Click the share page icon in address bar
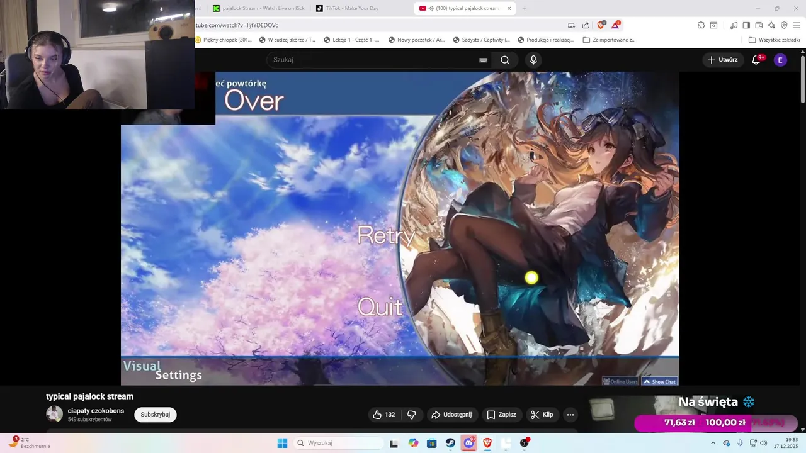Screen dimensions: 806x453 (586, 25)
